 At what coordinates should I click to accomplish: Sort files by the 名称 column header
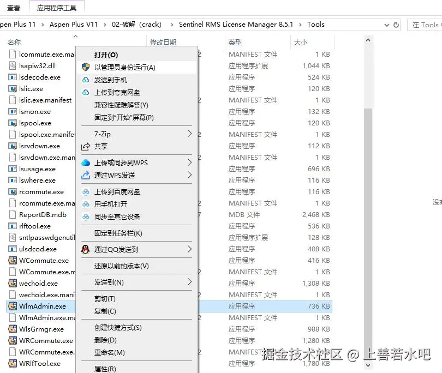[x=14, y=42]
